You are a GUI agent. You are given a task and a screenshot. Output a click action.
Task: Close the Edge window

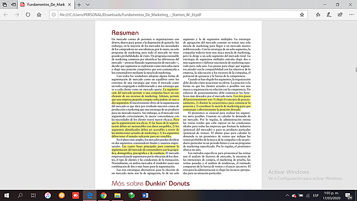(350, 4)
